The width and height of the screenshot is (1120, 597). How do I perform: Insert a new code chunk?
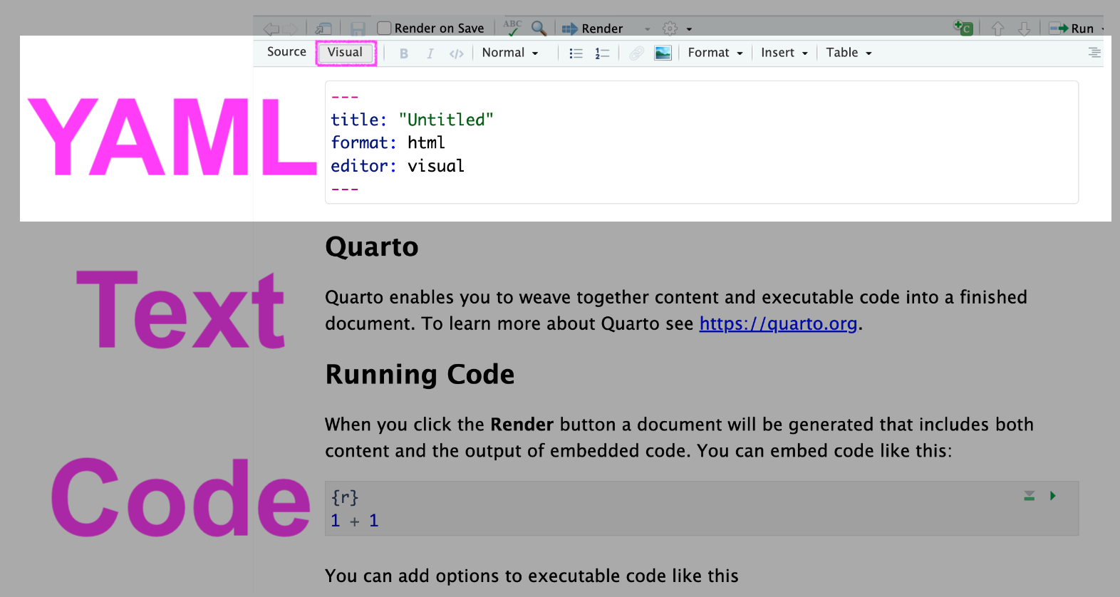pos(963,28)
